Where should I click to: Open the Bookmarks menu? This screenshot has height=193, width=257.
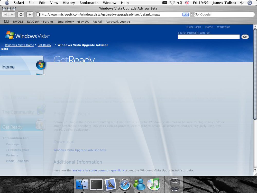tap(89, 3)
